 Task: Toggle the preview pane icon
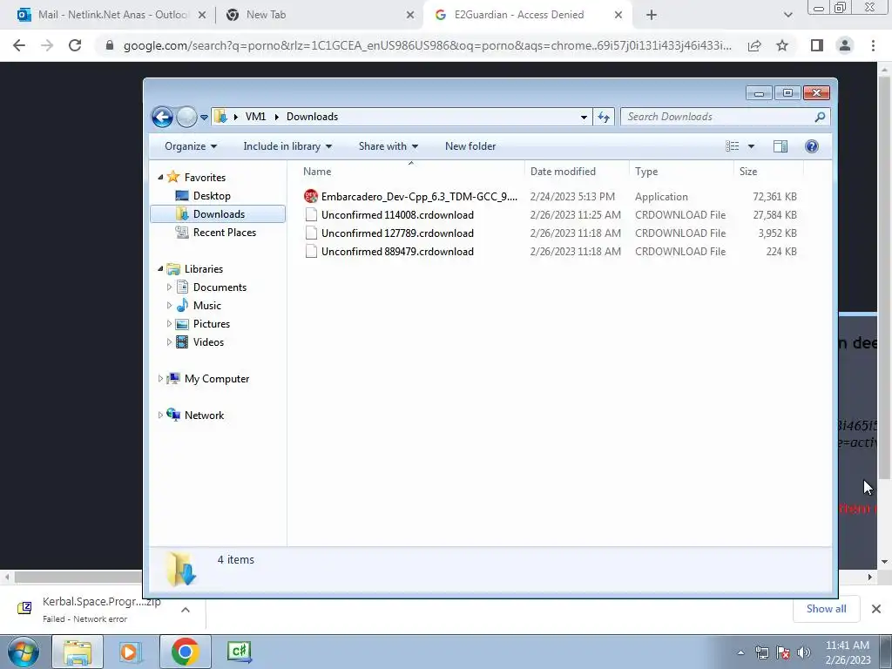coord(780,146)
